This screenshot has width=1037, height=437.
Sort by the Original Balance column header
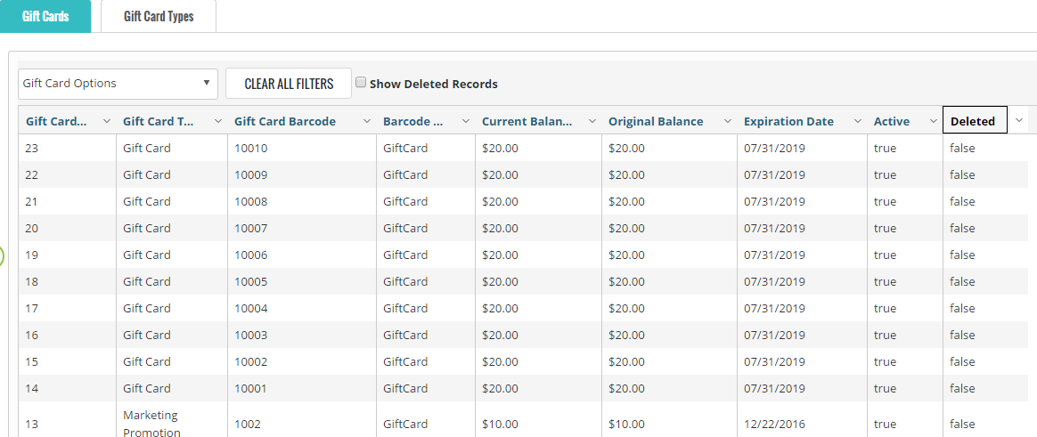(656, 121)
